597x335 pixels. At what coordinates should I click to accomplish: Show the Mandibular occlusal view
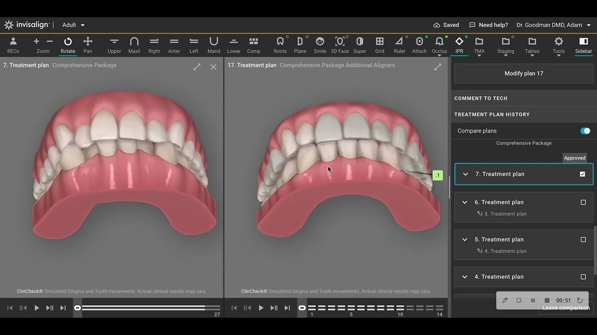click(214, 45)
